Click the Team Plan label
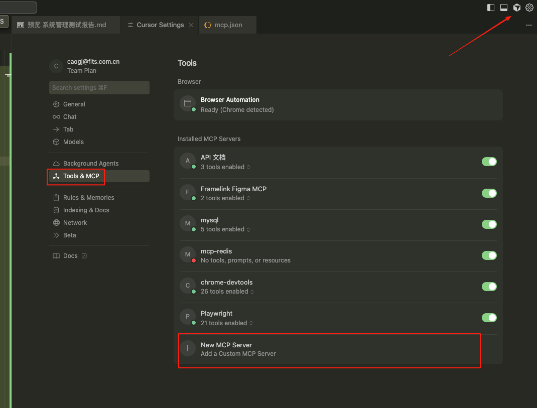The image size is (537, 408). point(81,71)
